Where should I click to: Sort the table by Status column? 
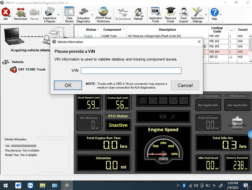(x=91, y=29)
